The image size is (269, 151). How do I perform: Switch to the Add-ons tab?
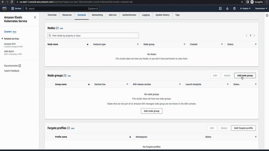tap(113, 15)
